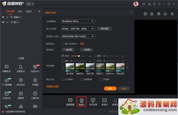This screenshot has width=178, height=115.
Task: Enable the 美白 checkbox
Action: coord(63,61)
